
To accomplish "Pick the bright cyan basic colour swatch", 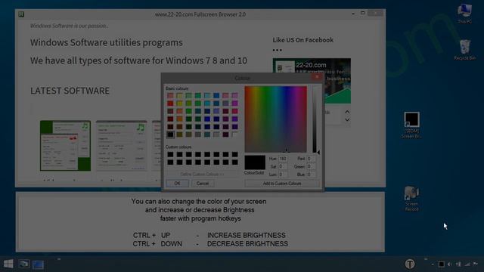I will 207,104.
